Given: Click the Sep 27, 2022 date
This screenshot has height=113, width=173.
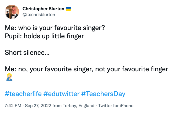Looking at the screenshot, I should (38, 106).
